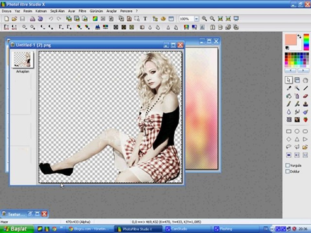Open the Pencere menu

pos(126,11)
